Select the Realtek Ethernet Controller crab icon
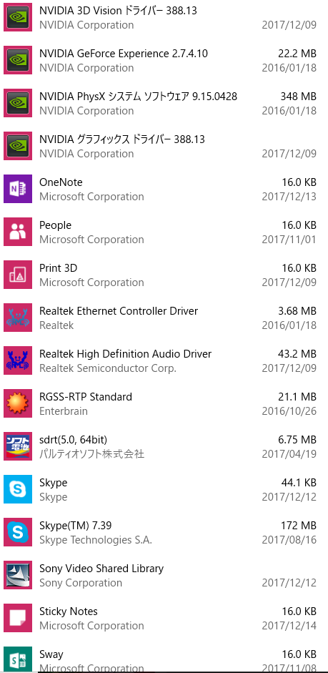The image size is (328, 673). click(18, 318)
